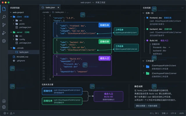This screenshot has width=186, height=116.
Task: Click the .vscode folder icon in explorer
Action: click(x=14, y=48)
